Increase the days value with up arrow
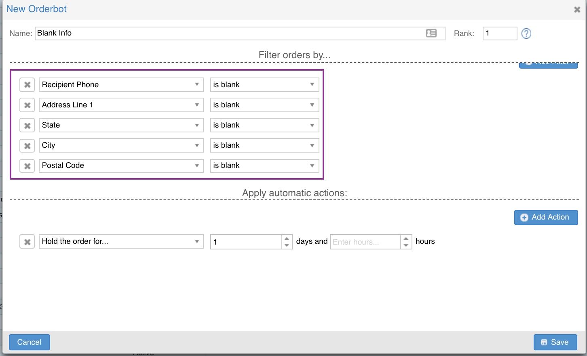This screenshot has width=587, height=356. tap(287, 239)
